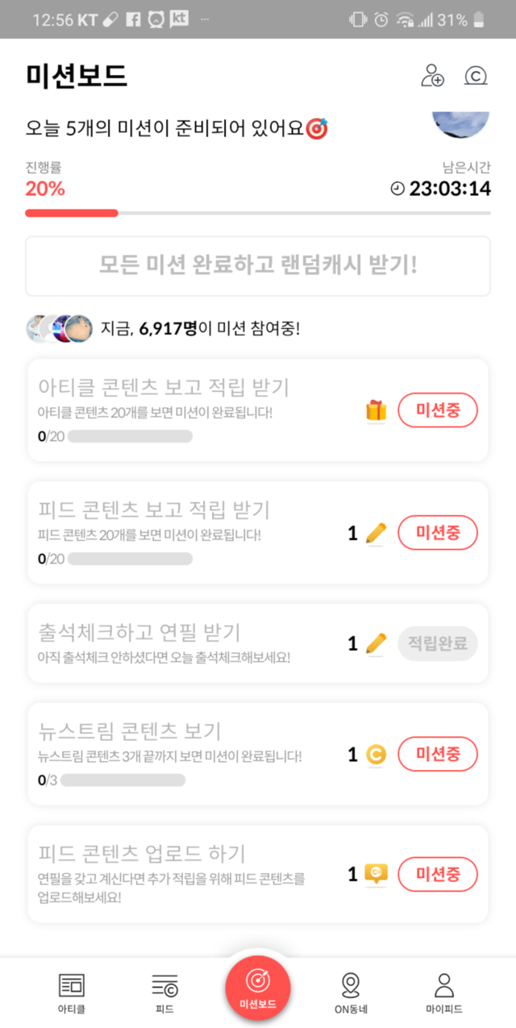Tap the add friend icon in header

[433, 76]
